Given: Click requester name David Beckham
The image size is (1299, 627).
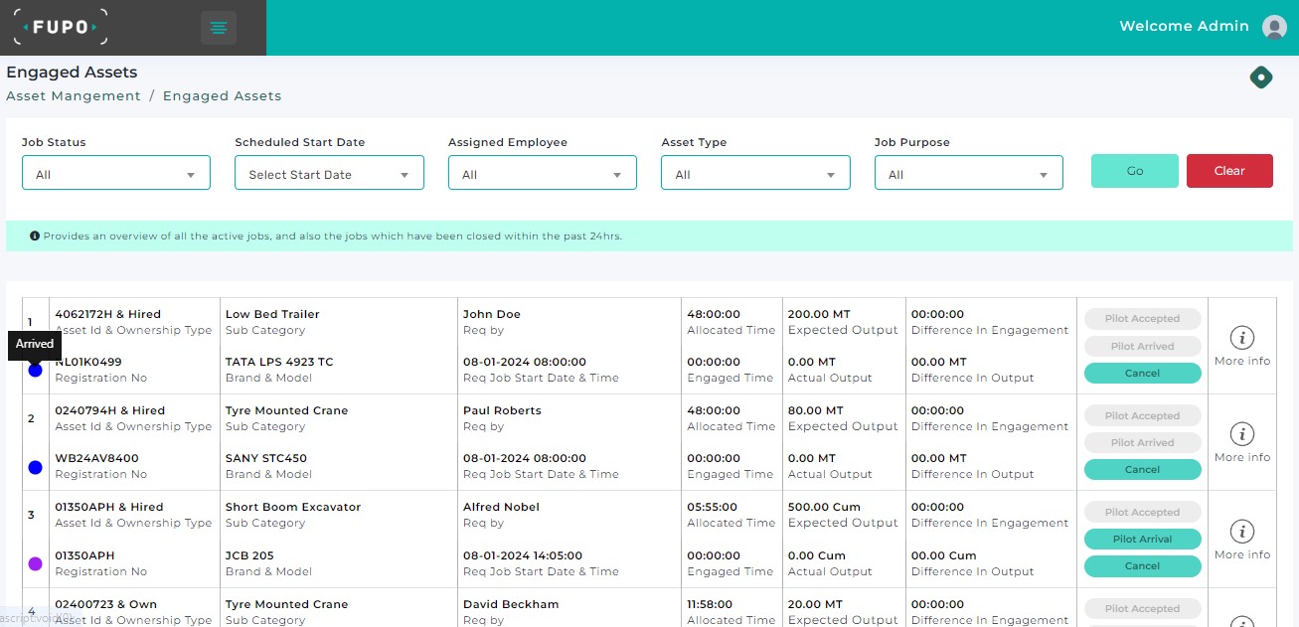Looking at the screenshot, I should tap(511, 604).
